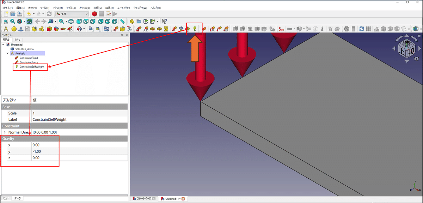The width and height of the screenshot is (423, 203).
Task: Click the What's This help cursor icon
Action: pos(165,22)
